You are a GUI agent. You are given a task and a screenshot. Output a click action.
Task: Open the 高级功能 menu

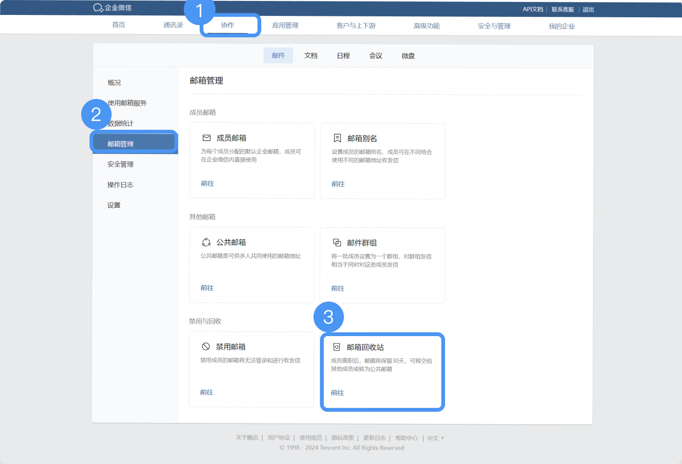click(427, 26)
